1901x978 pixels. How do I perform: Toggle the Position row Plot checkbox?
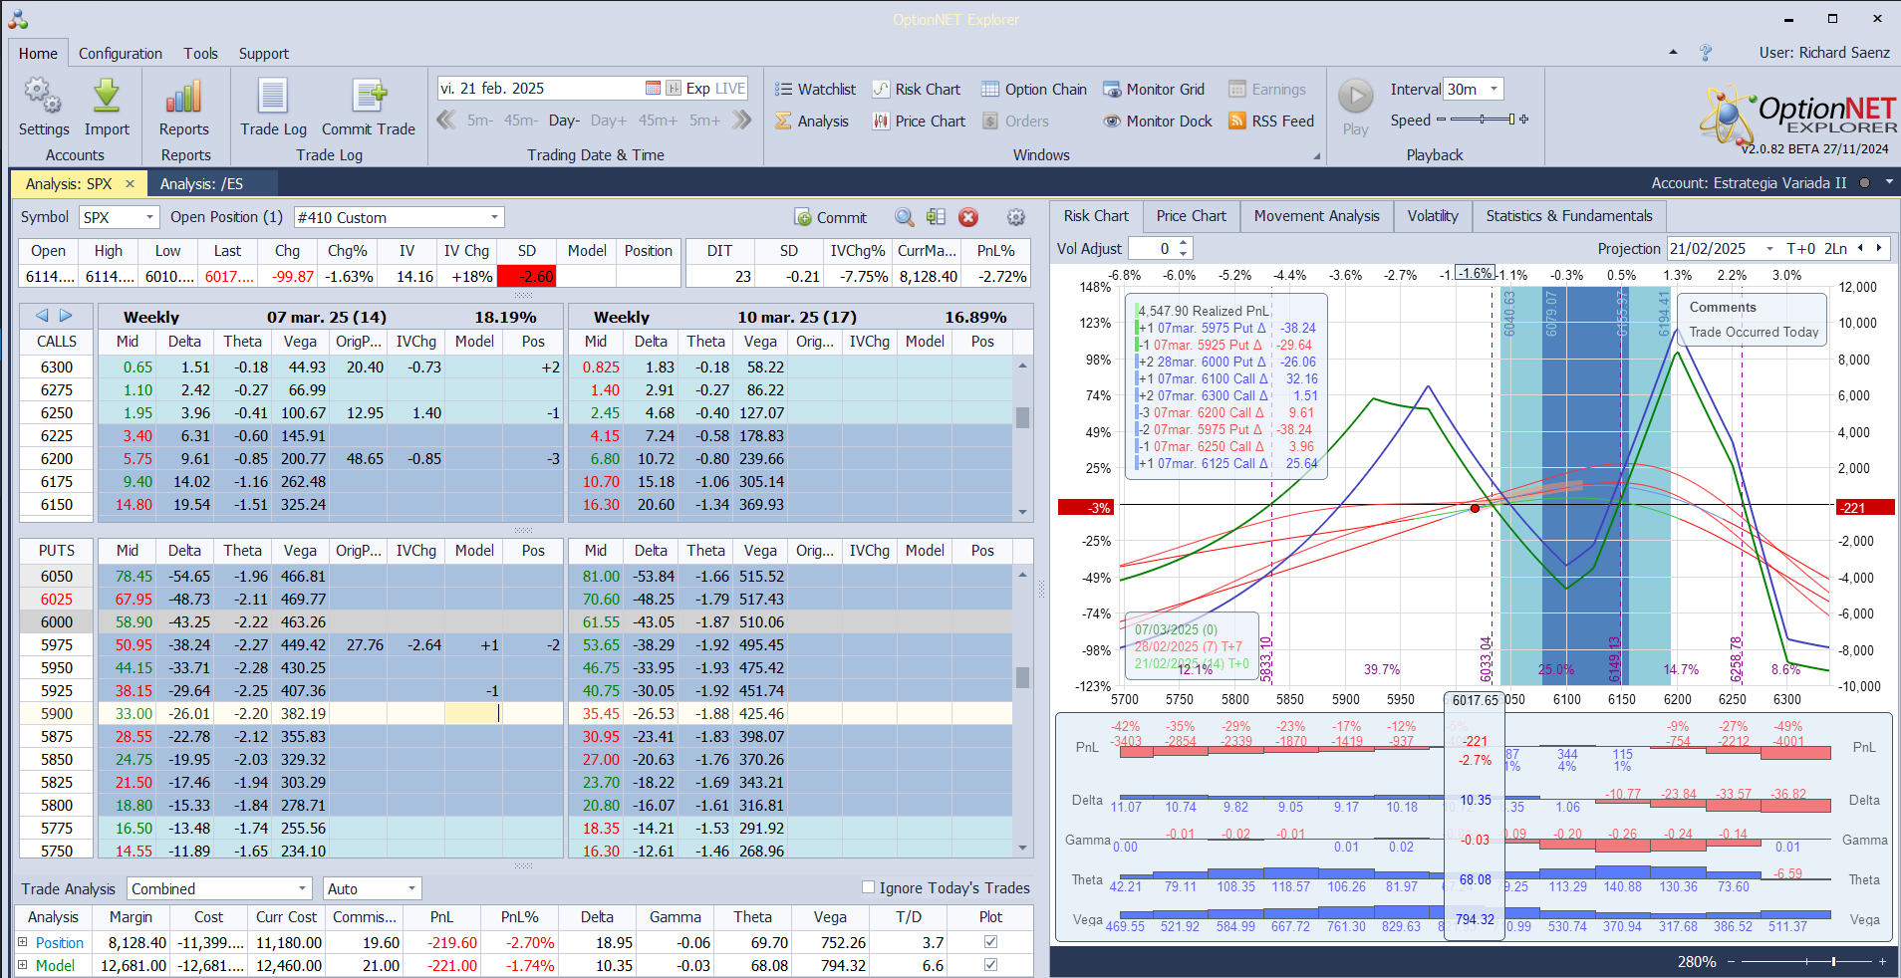click(x=990, y=942)
